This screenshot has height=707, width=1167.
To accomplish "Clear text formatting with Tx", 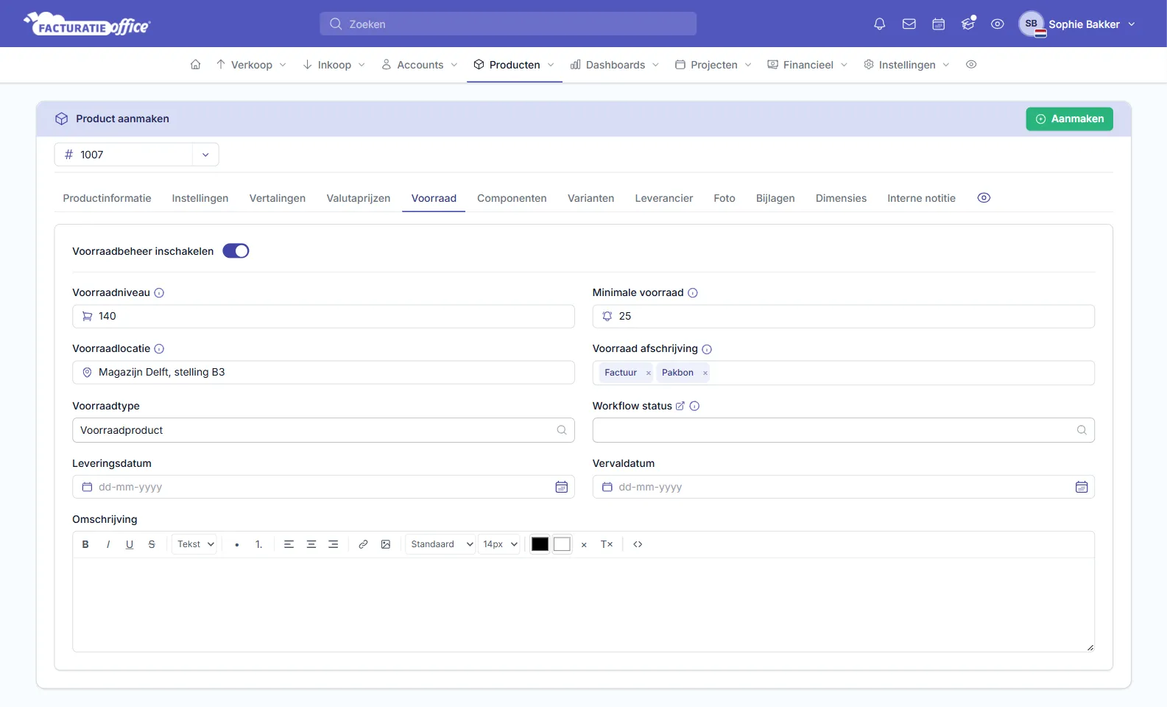I will tap(607, 544).
